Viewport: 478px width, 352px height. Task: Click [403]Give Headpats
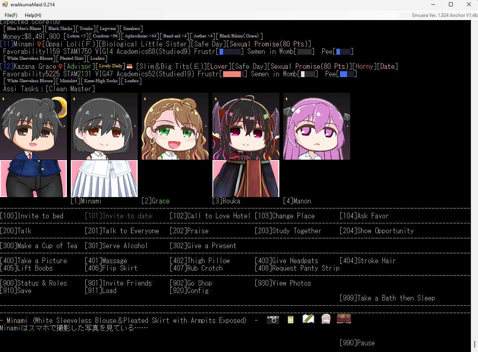[286, 261]
